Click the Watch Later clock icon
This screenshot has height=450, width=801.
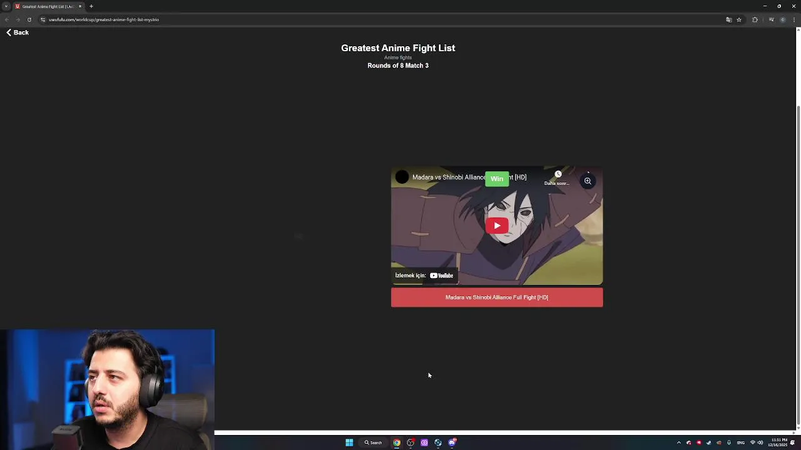pos(558,174)
